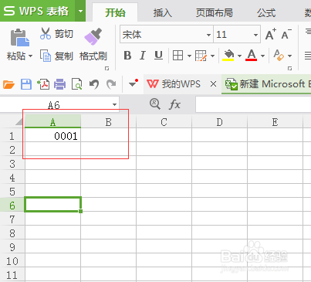The width and height of the screenshot is (311, 282).
Task: Click the Open folder icon
Action: click(8, 84)
